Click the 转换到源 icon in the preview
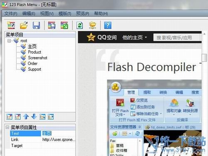The width and height of the screenshot is (208, 156). click(190, 103)
